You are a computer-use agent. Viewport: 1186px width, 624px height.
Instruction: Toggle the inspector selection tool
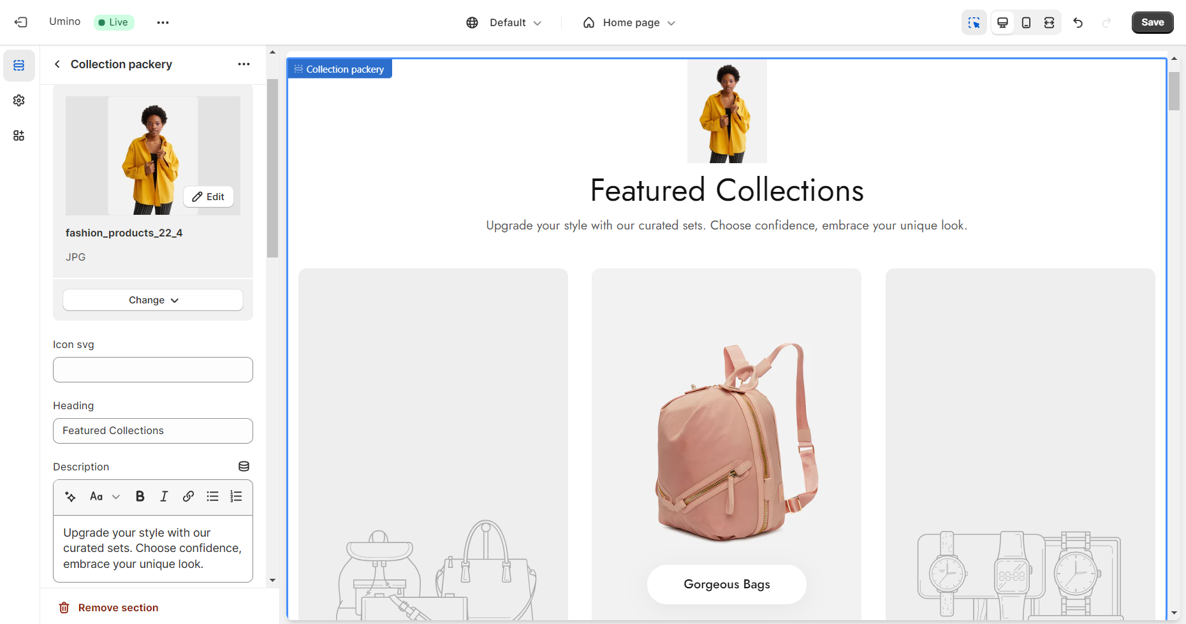point(974,22)
